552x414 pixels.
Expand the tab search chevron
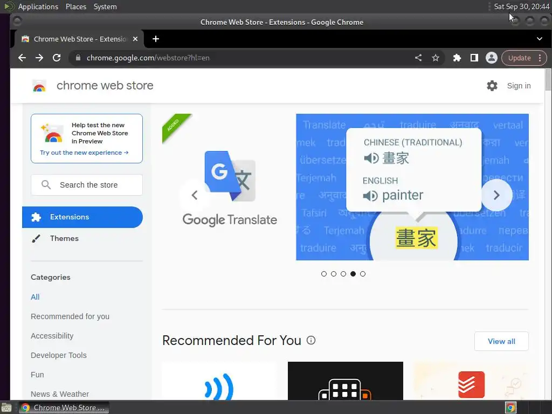tap(539, 39)
